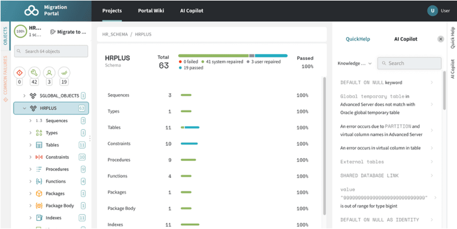Image resolution: width=457 pixels, height=229 pixels.
Task: Open Global temporary table article
Action: pos(386,105)
